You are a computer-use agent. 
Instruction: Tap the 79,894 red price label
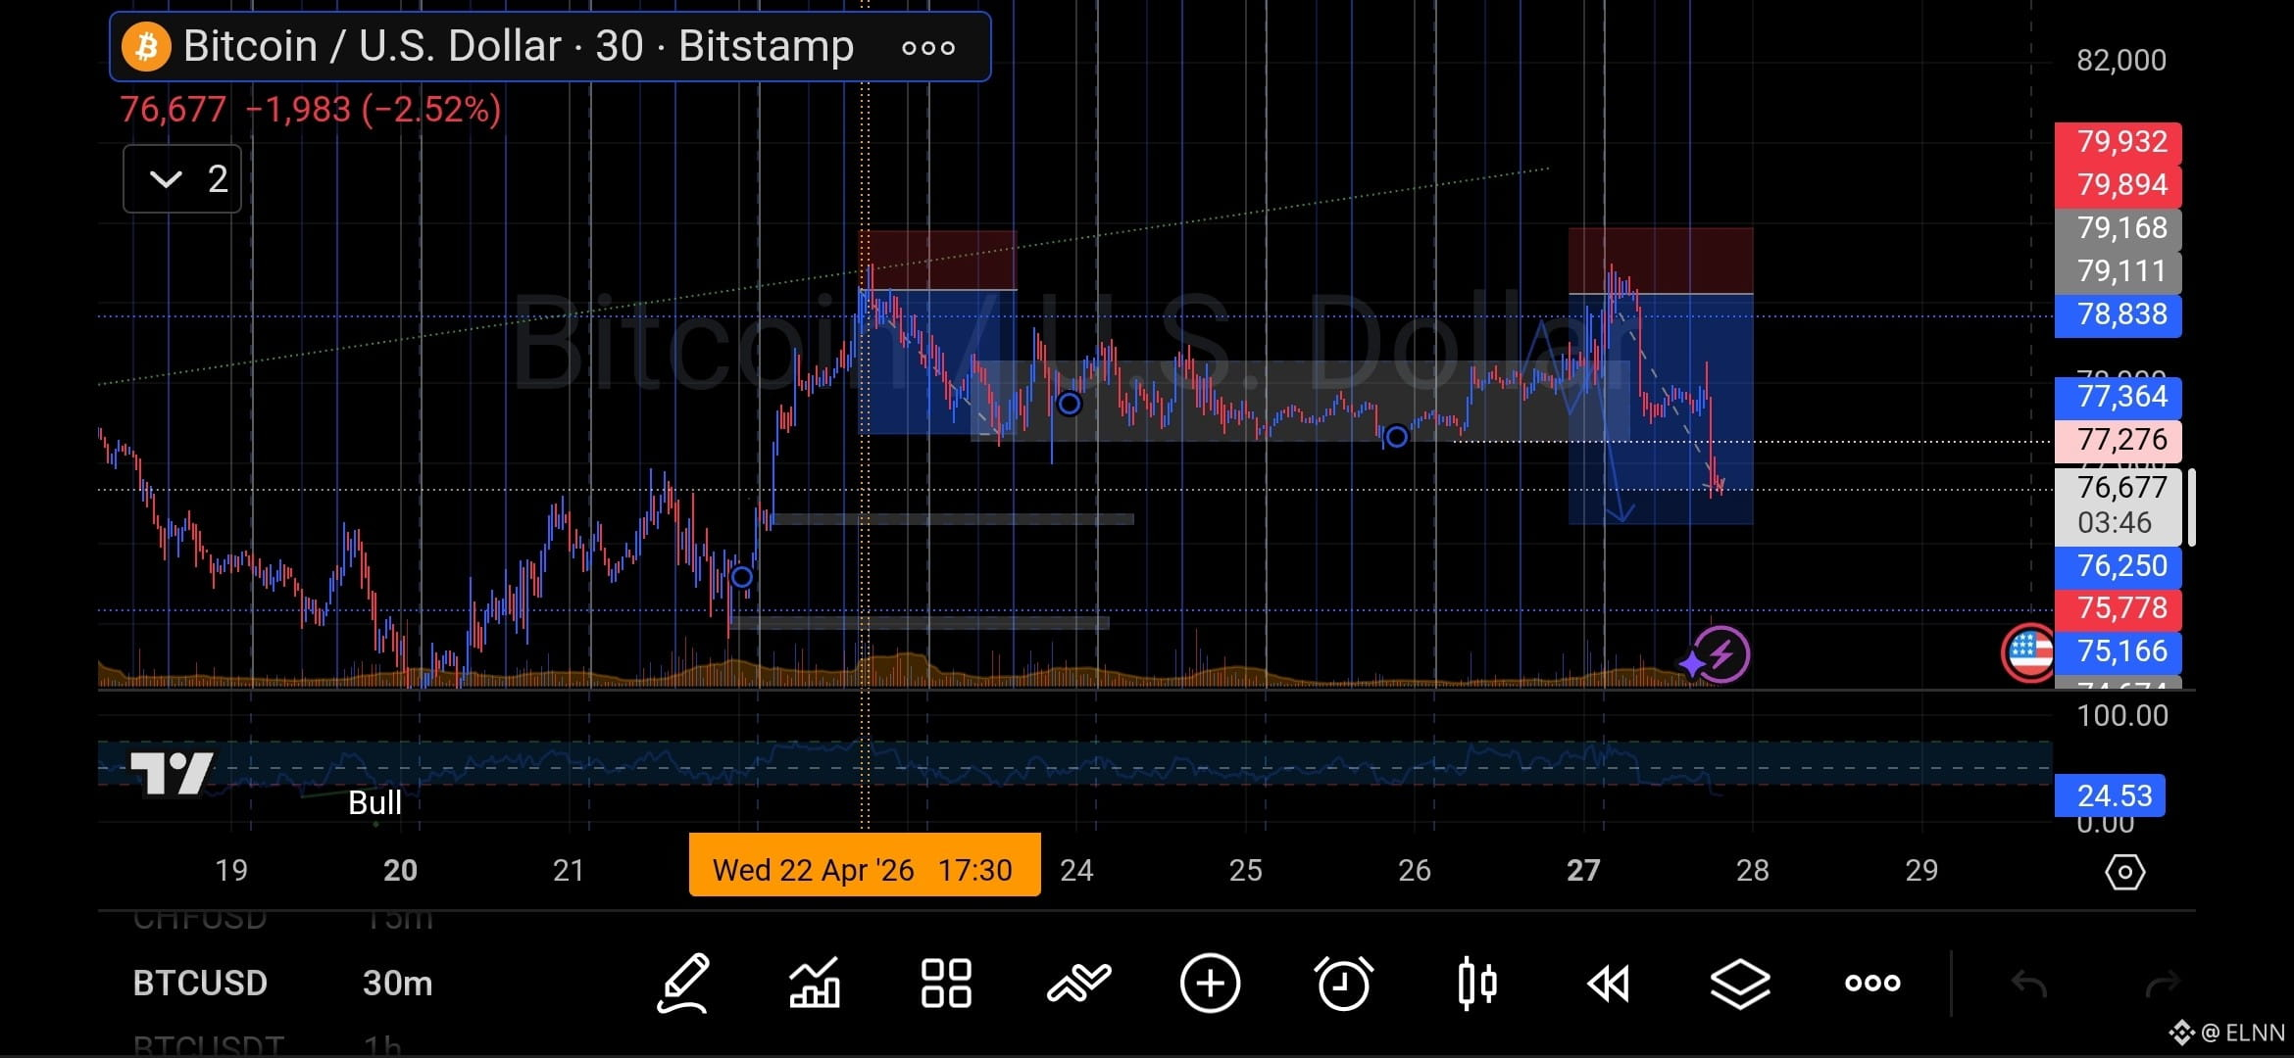tap(2119, 185)
